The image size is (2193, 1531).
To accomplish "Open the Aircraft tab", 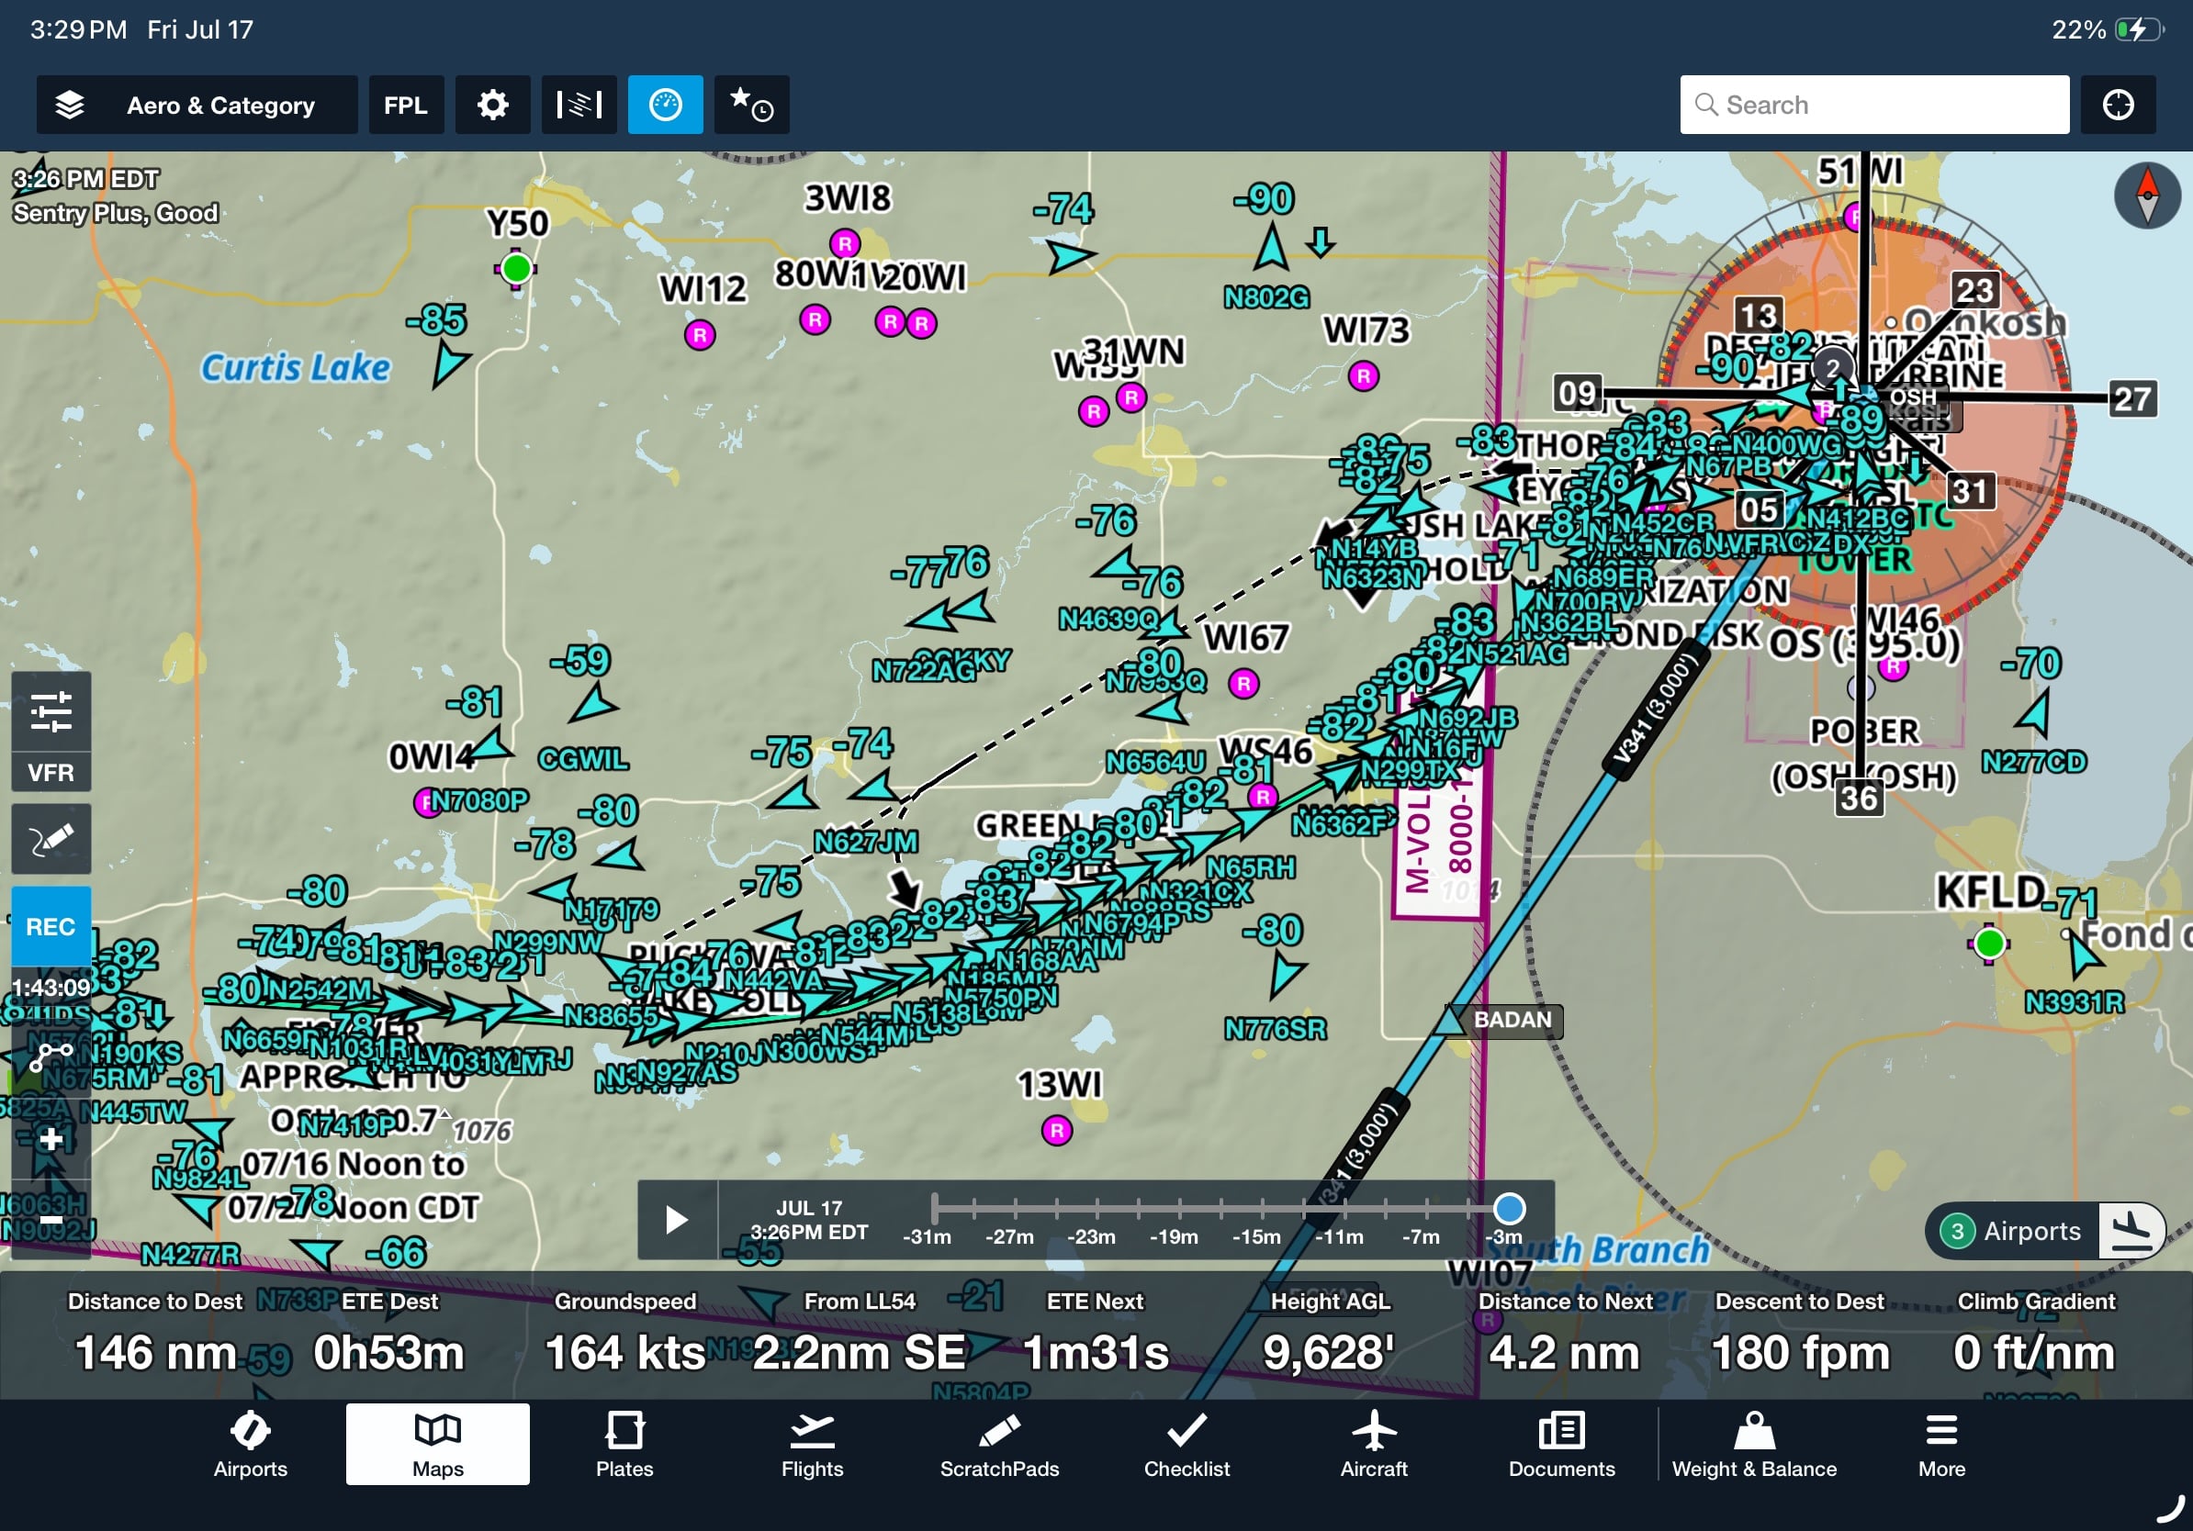I will [x=1374, y=1445].
